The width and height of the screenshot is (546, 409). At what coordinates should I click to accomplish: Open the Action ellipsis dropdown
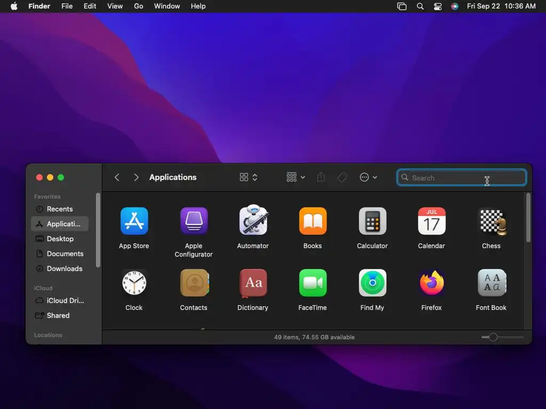[368, 177]
